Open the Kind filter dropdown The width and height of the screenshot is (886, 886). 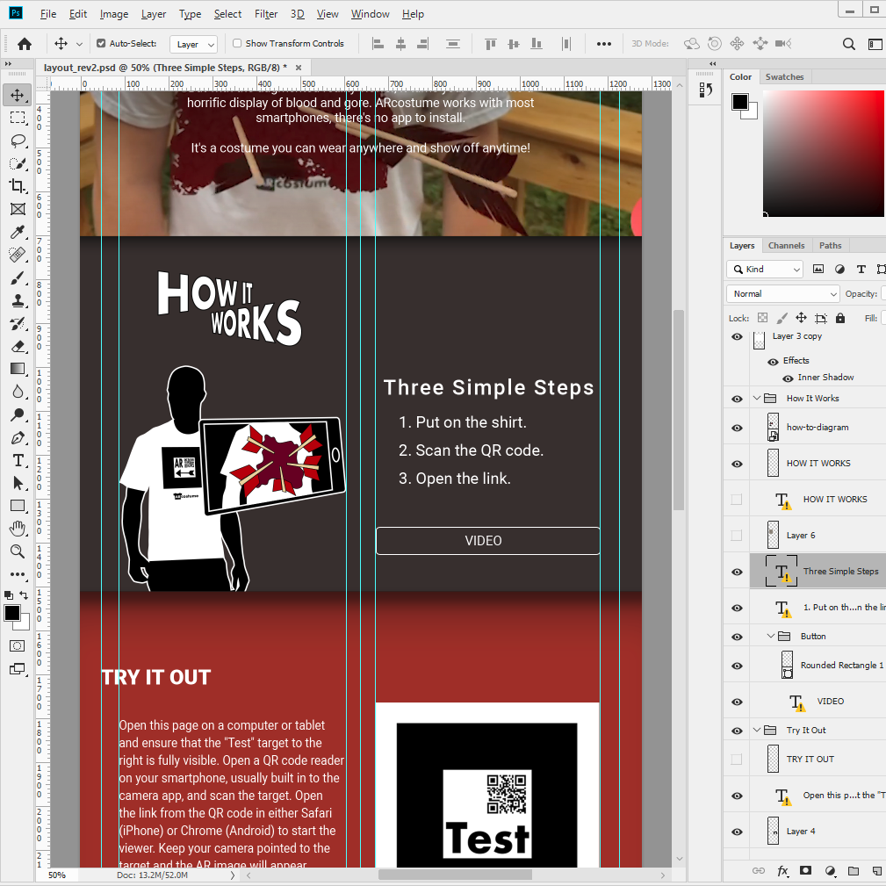765,270
